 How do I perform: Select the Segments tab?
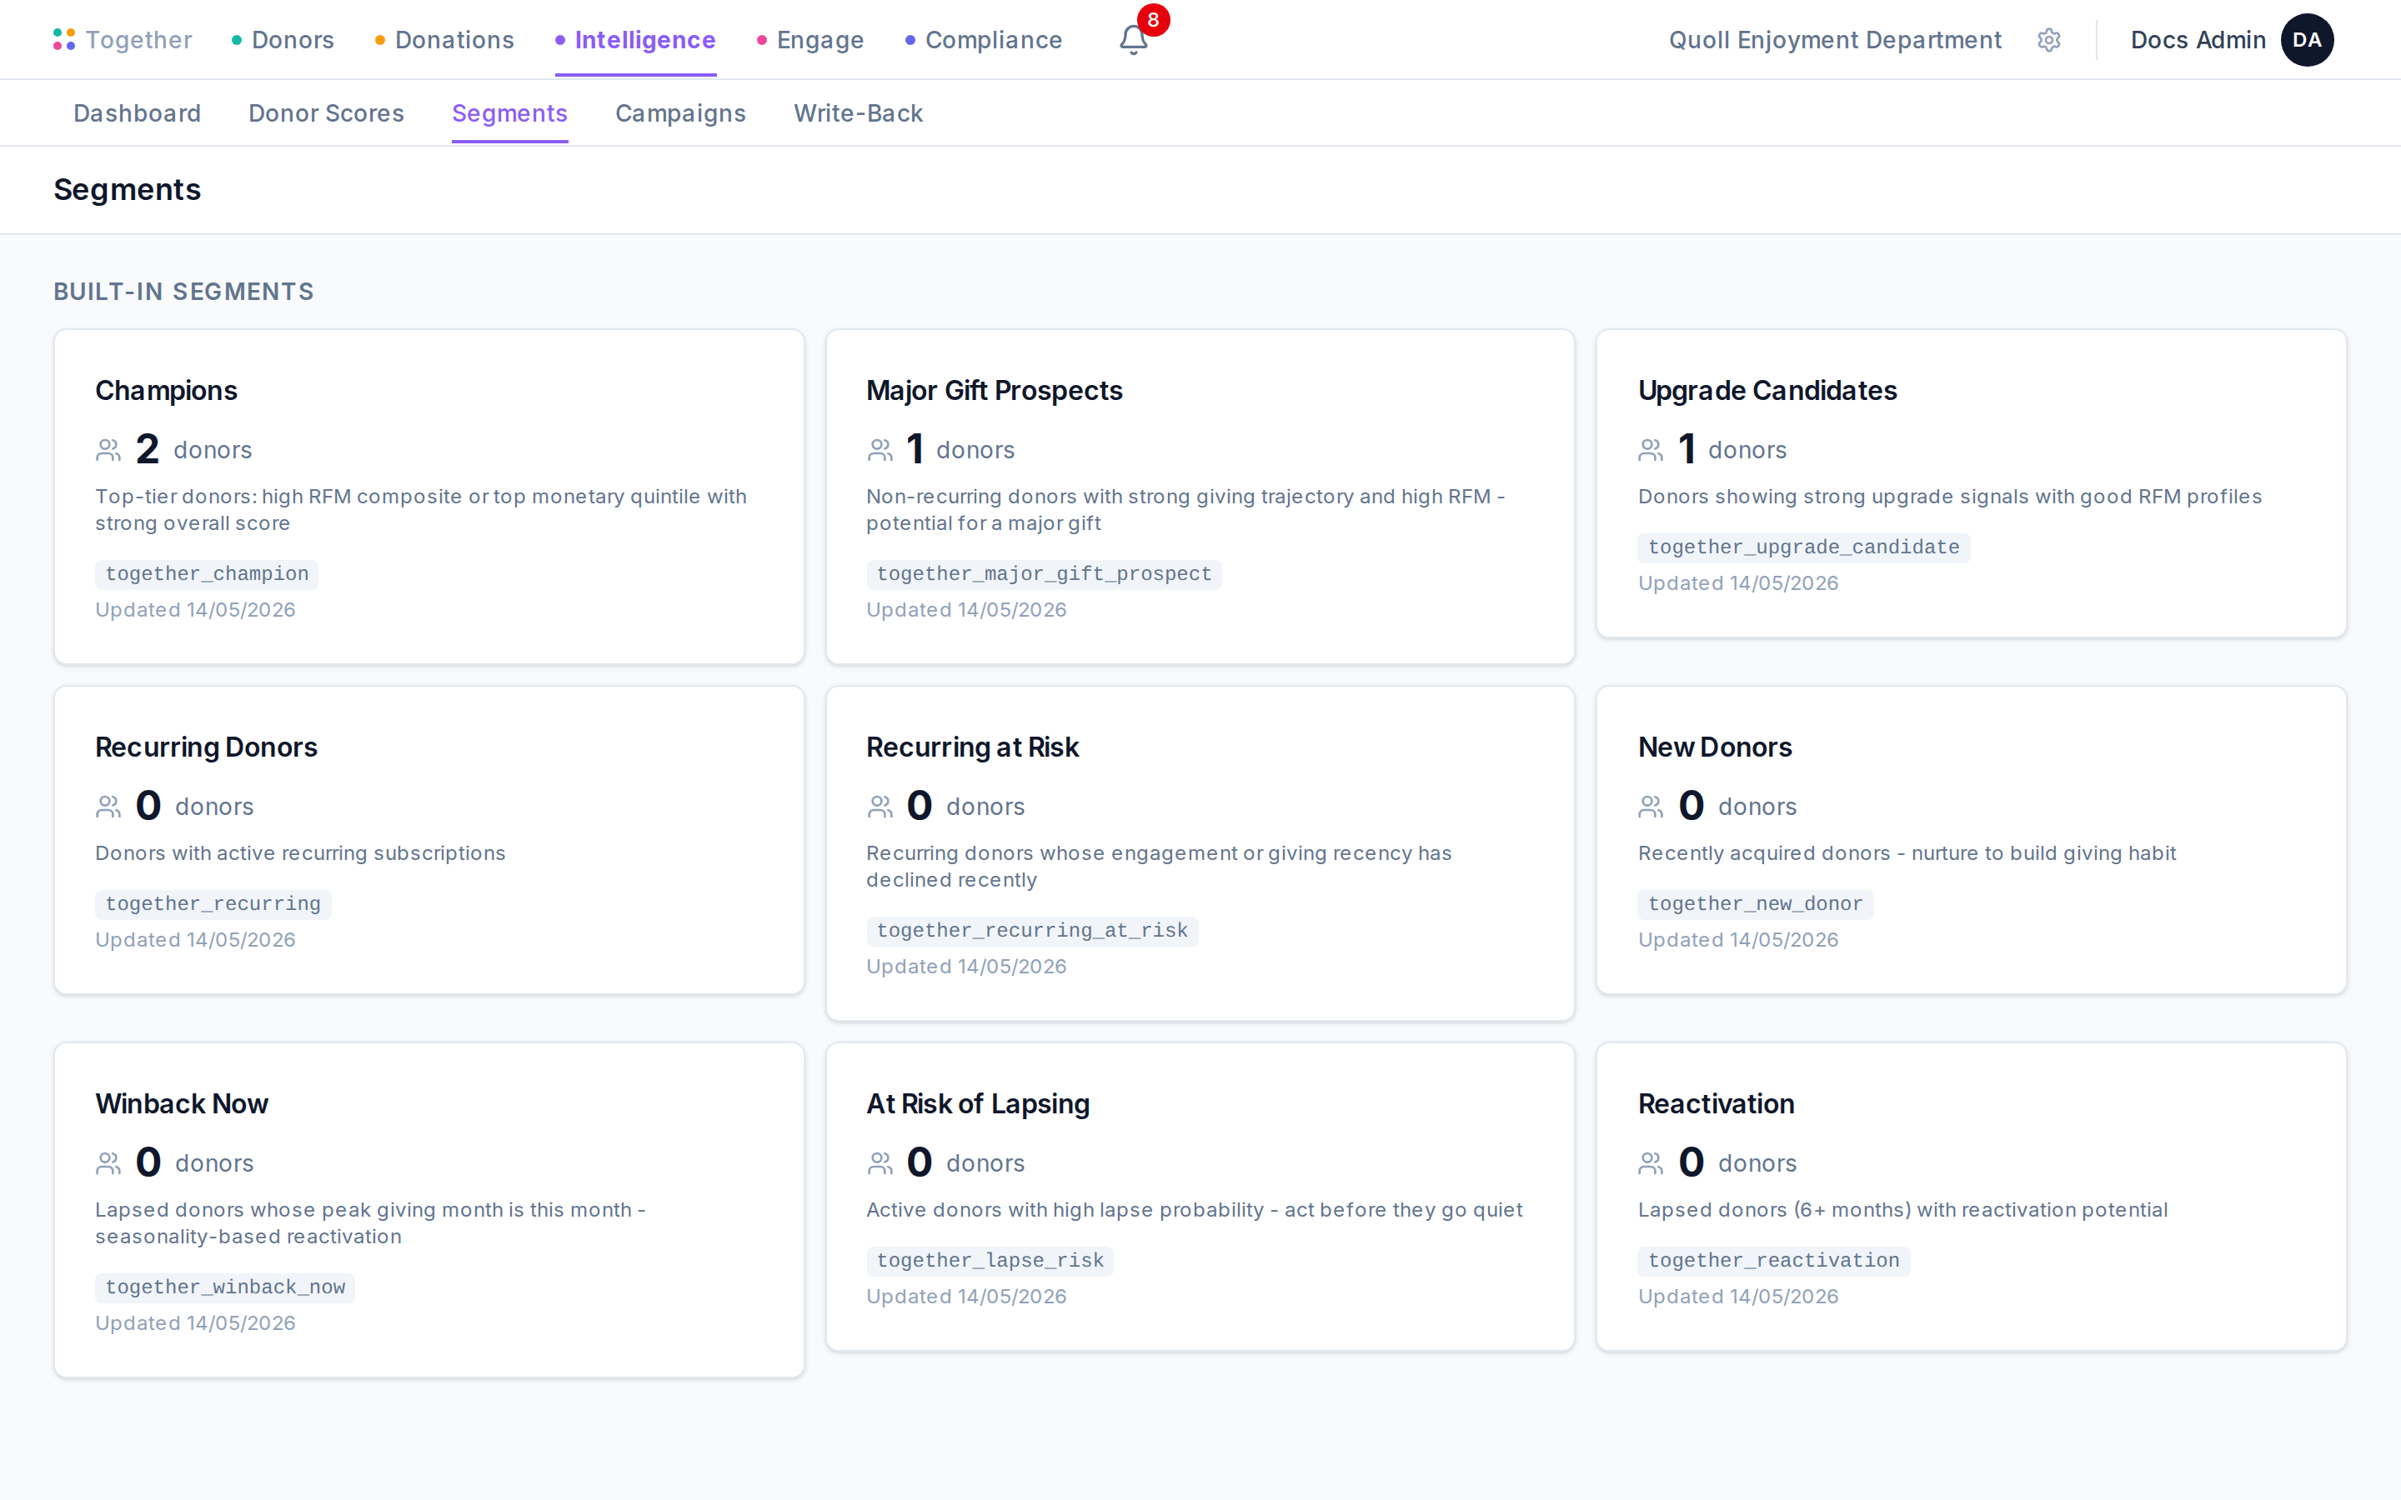510,113
